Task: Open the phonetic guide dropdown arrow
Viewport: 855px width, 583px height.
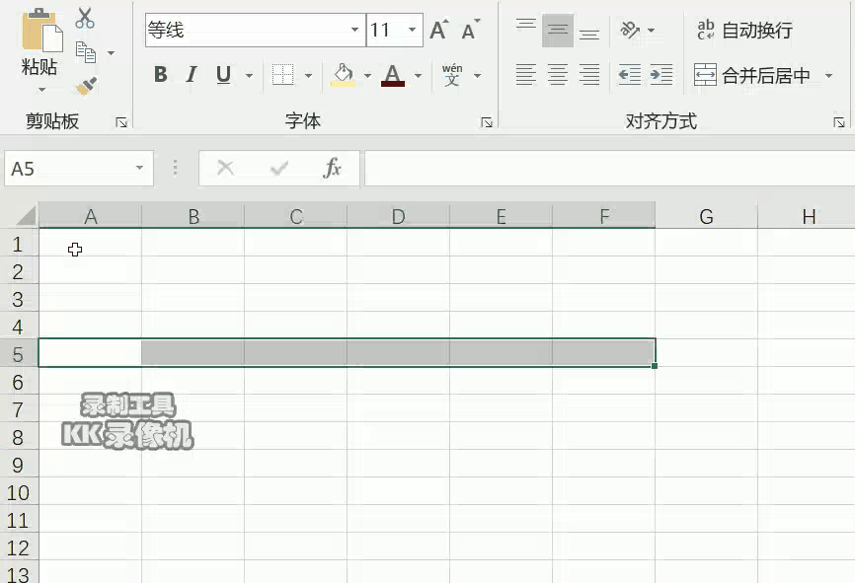Action: click(x=478, y=75)
